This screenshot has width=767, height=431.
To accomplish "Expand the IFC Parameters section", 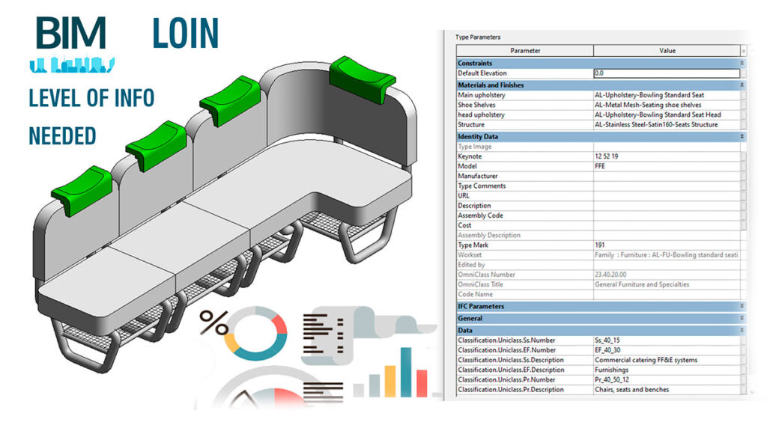I will point(742,306).
